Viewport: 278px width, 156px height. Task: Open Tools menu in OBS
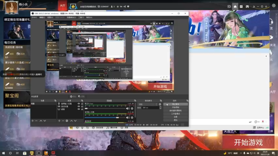pyautogui.click(x=81, y=18)
